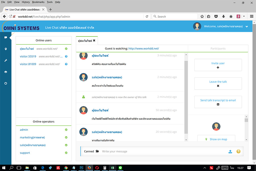
Task: Open the wrench settings in sidebar
Action: [x=6, y=60]
